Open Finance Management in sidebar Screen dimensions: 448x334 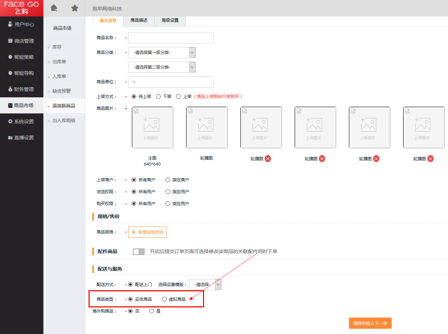tap(21, 89)
